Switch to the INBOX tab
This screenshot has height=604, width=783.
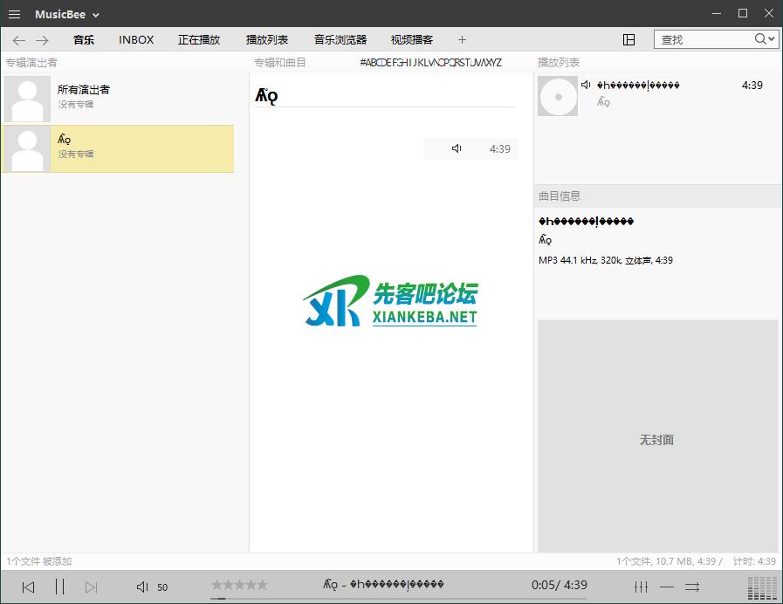136,39
